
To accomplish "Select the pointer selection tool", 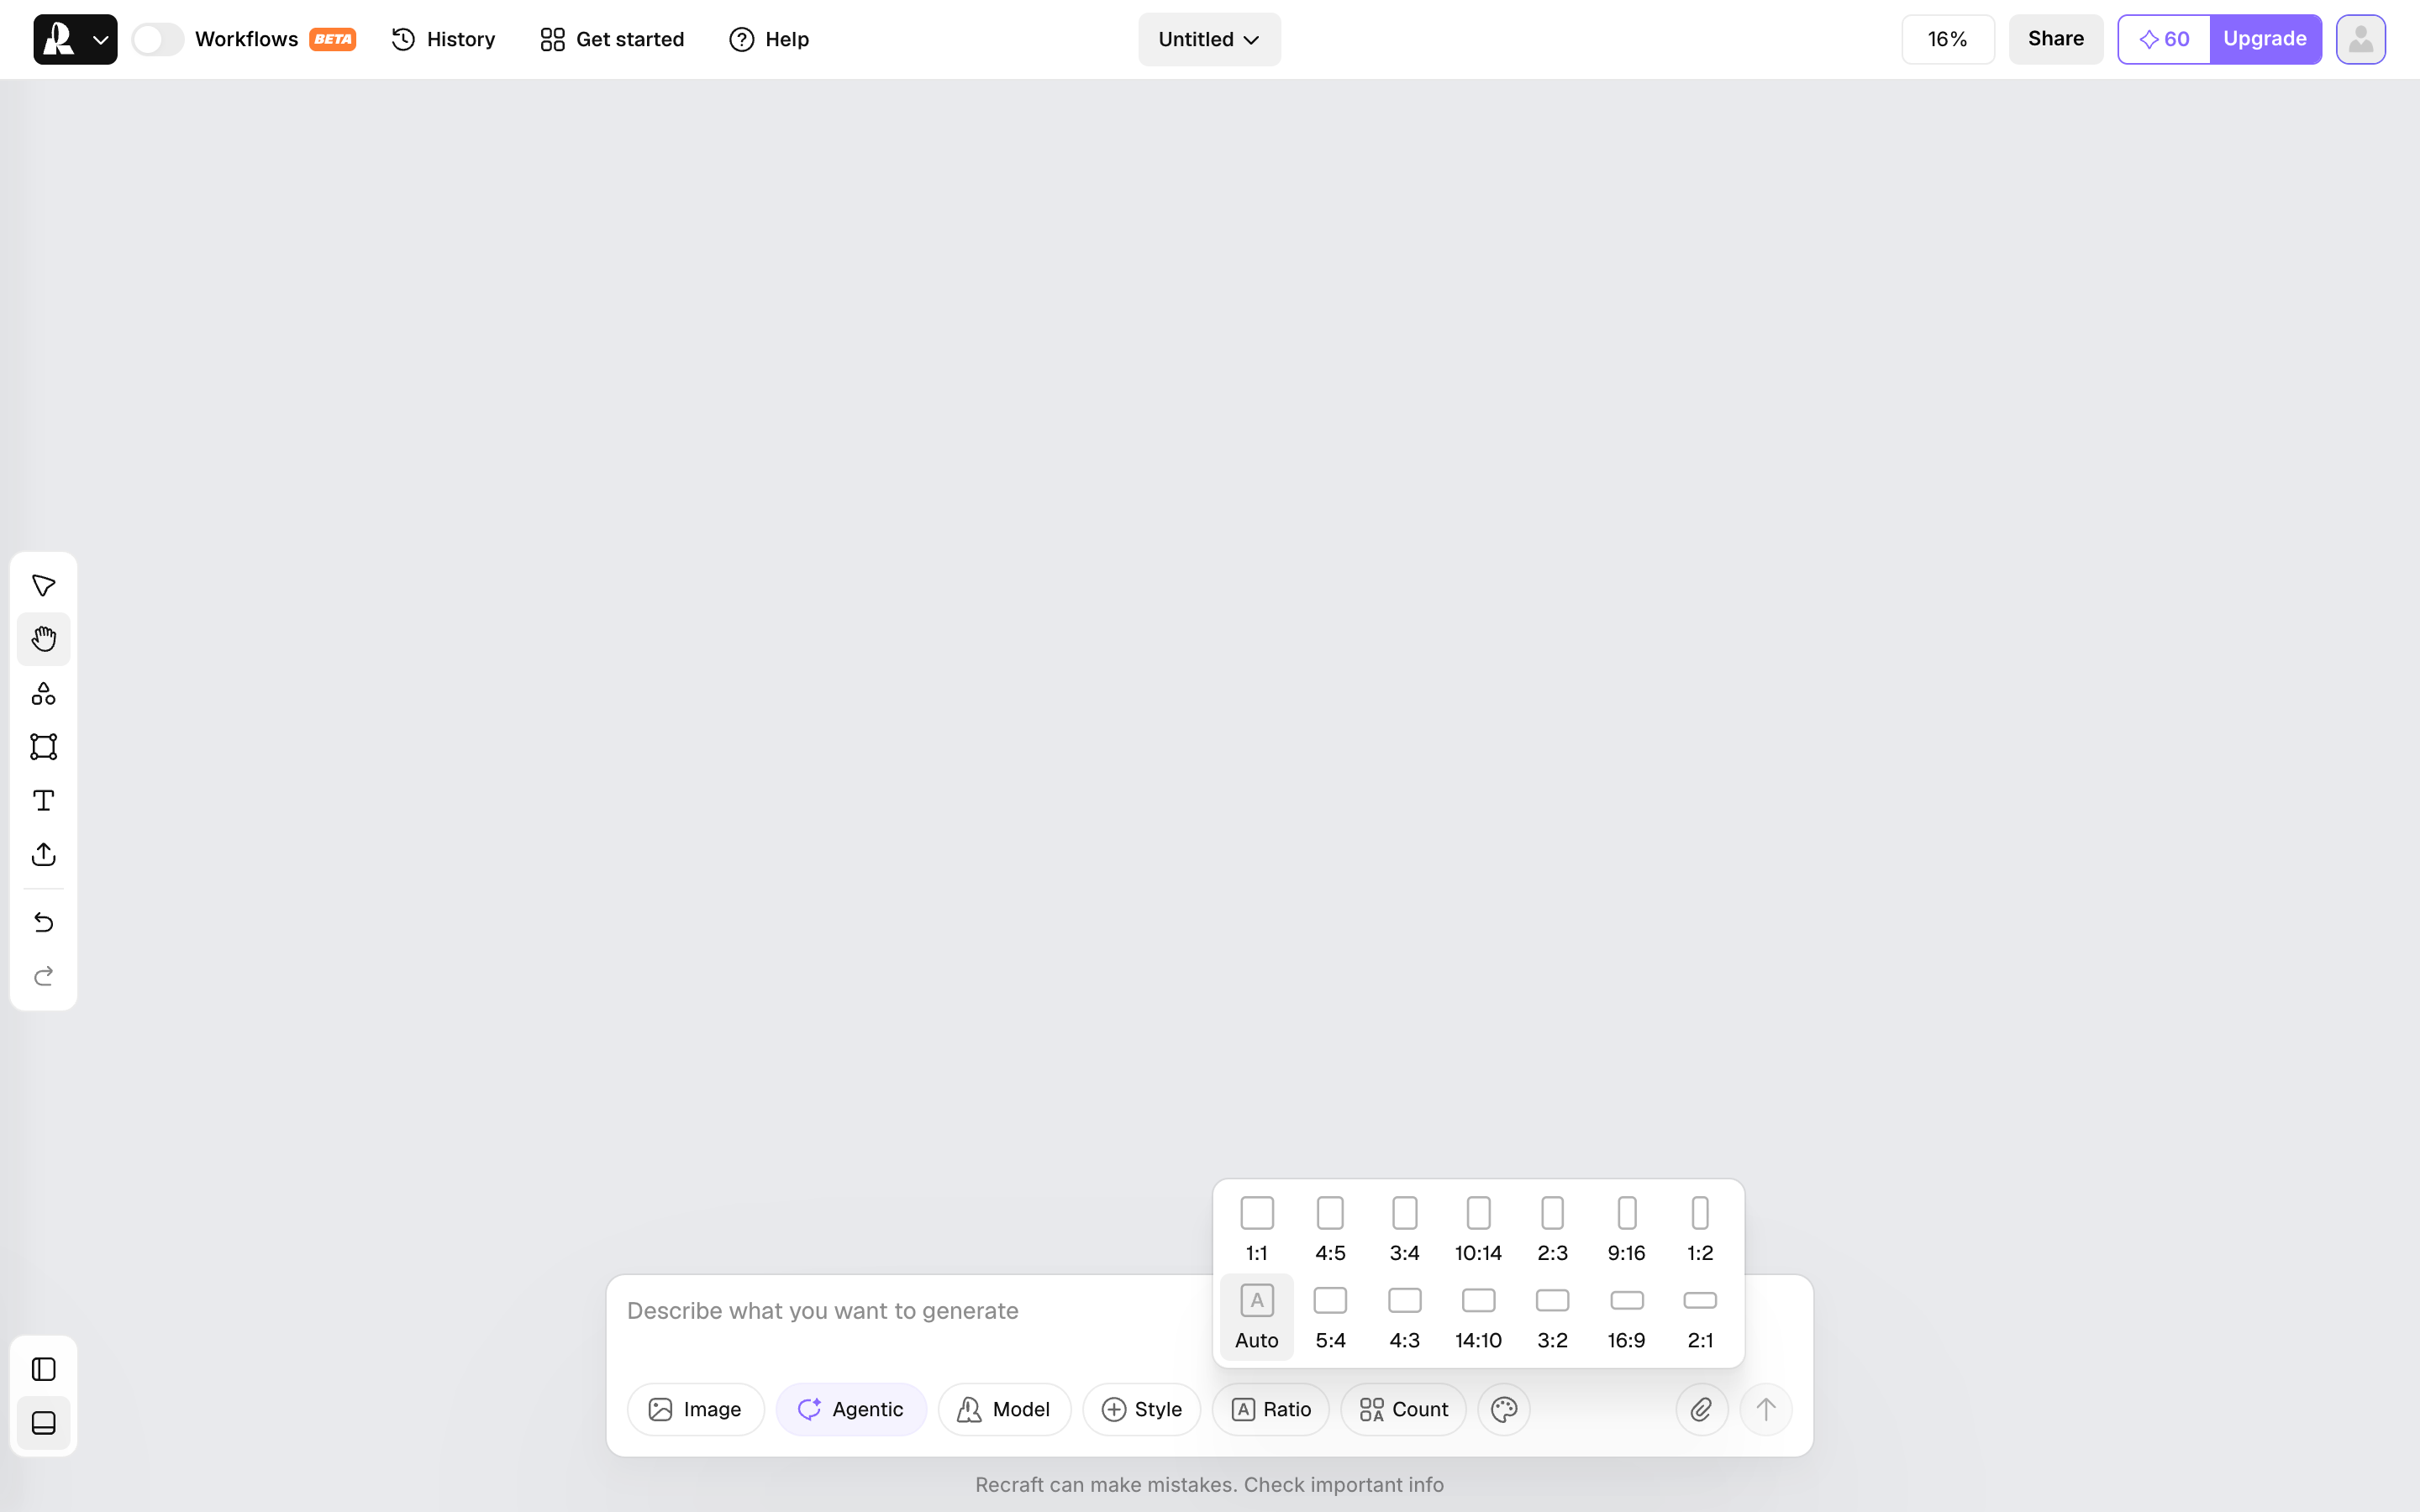I will tap(43, 585).
